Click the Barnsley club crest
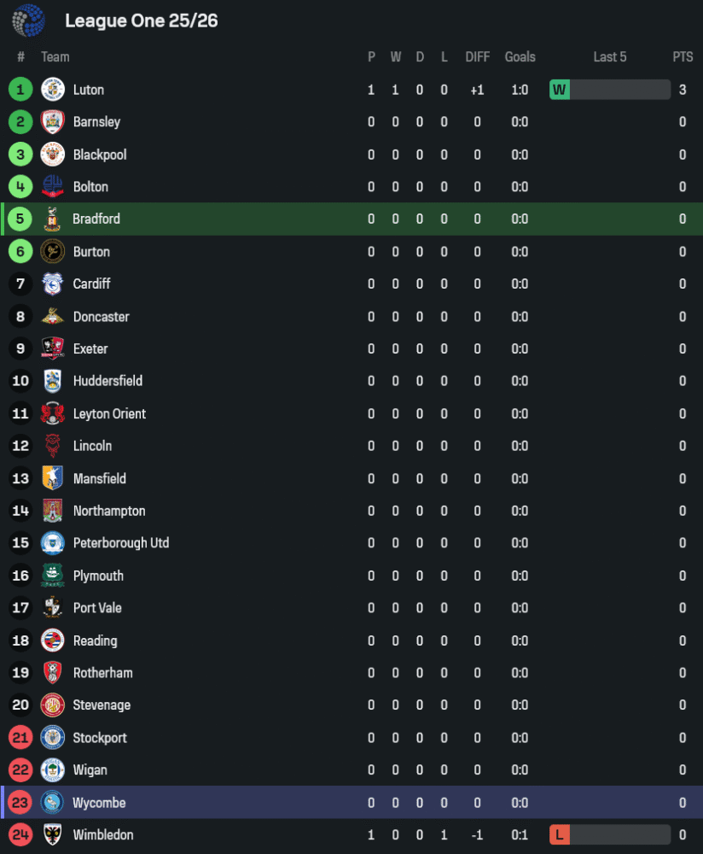 [53, 122]
